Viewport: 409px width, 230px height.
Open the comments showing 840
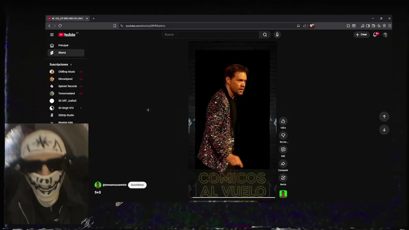click(x=283, y=149)
